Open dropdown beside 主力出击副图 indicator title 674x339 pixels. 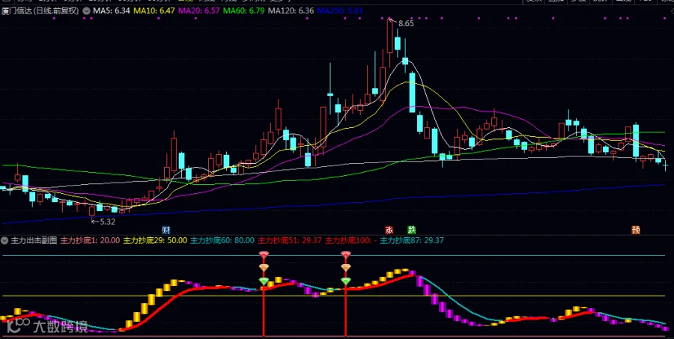4,240
